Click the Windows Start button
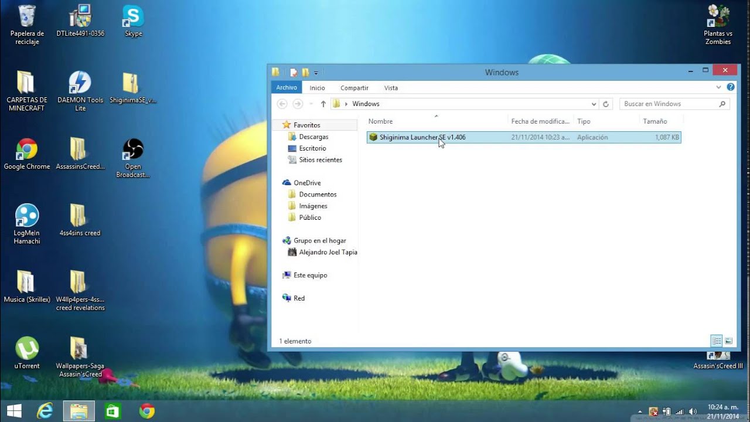Screen dimensions: 750x422 [x=14, y=411]
